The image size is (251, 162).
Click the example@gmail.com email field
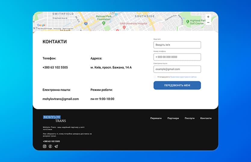[177, 69]
